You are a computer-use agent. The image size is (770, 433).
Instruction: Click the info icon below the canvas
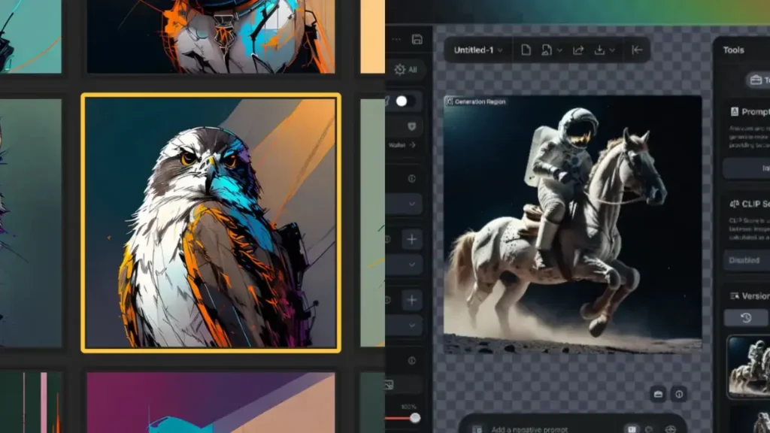[x=679, y=394]
